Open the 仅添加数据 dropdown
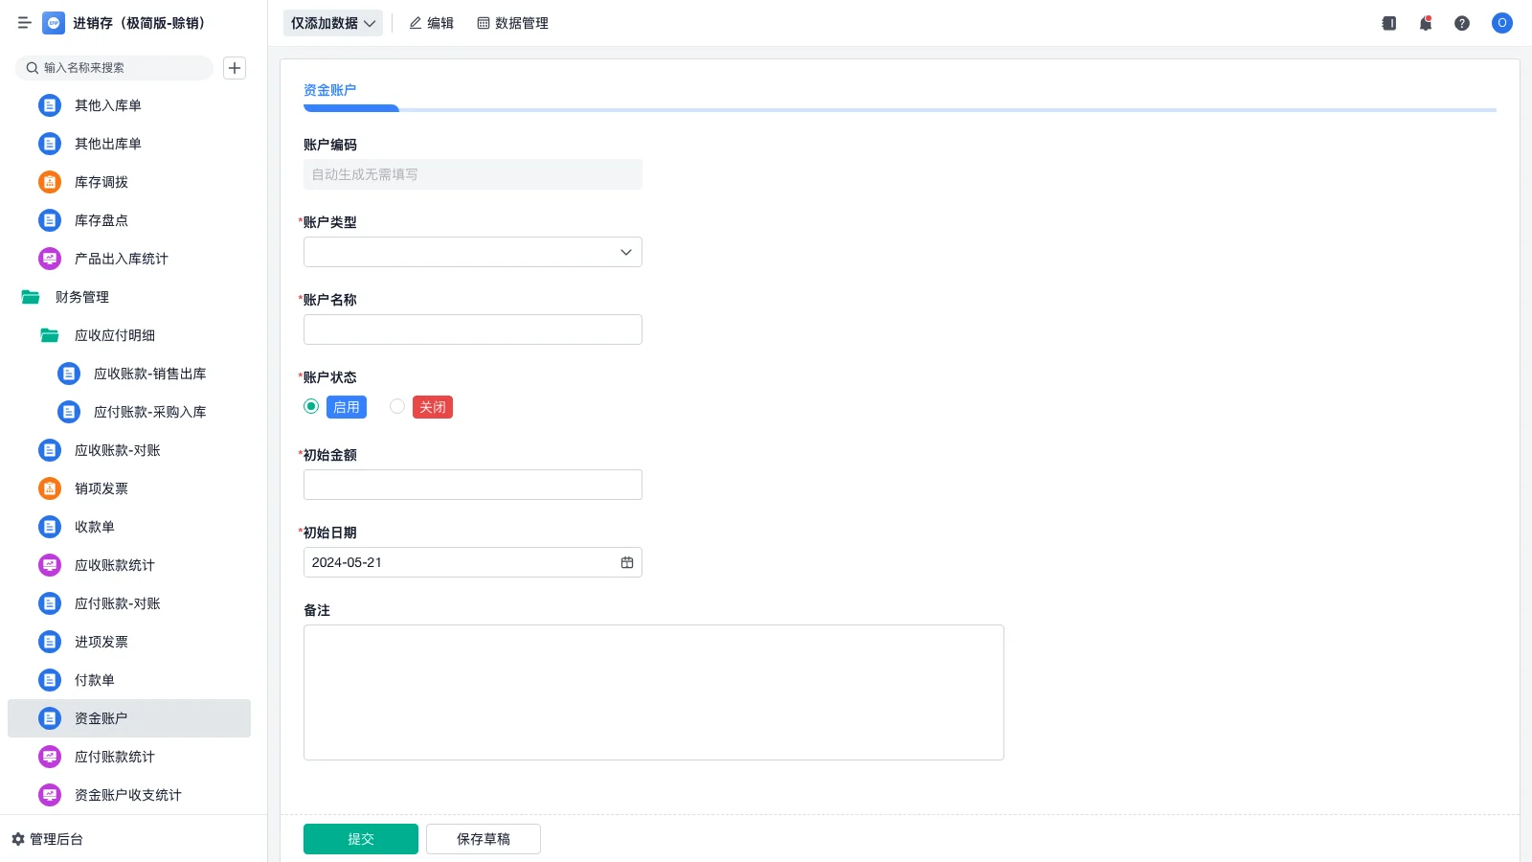 [x=333, y=23]
